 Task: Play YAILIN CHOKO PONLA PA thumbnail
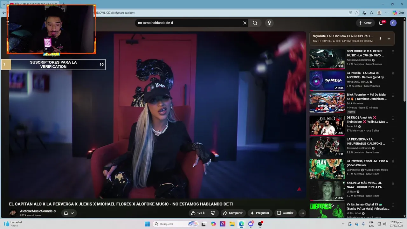(327, 191)
